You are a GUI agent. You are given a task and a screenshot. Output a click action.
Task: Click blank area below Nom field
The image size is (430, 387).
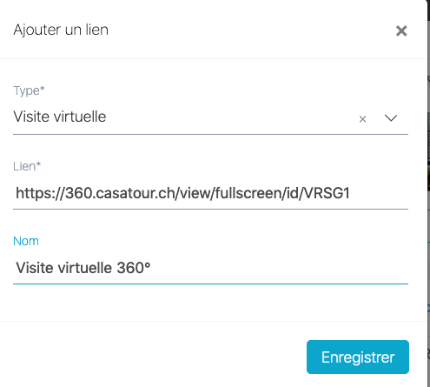[x=210, y=303]
